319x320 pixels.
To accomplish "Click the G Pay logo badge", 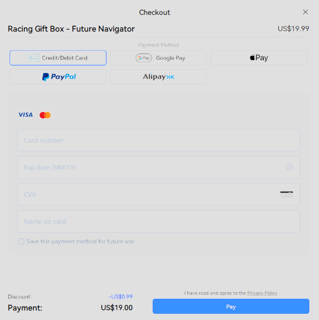I will pyautogui.click(x=144, y=58).
